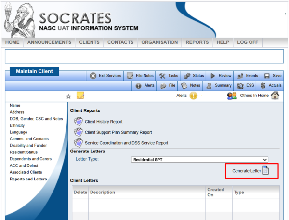Image resolution: width=289 pixels, height=220 pixels.
Task: Go to ACC and Deinst section
Action: [x=24, y=165]
